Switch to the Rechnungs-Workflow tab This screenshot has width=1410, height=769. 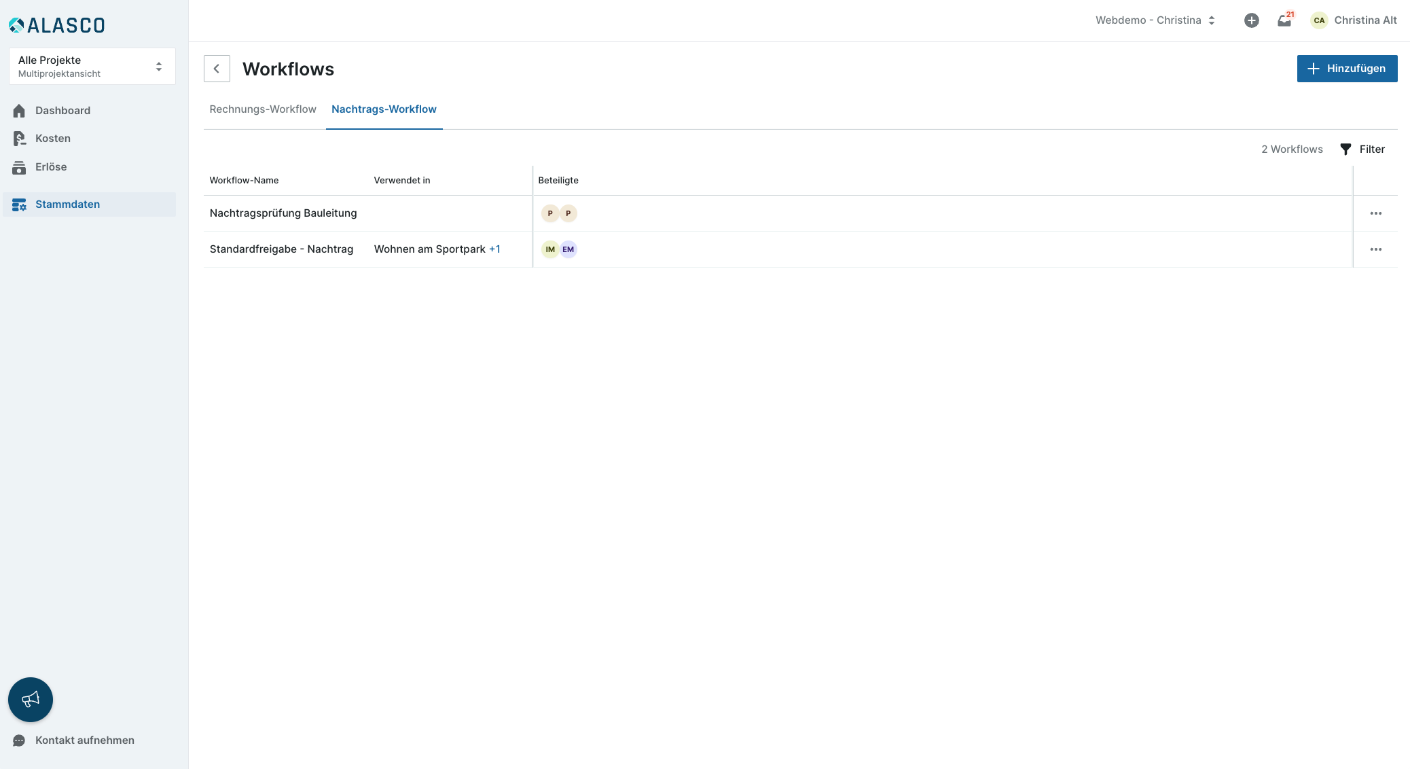tap(263, 109)
